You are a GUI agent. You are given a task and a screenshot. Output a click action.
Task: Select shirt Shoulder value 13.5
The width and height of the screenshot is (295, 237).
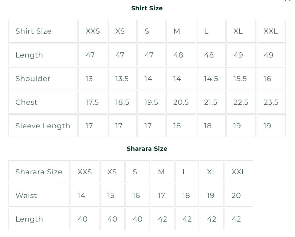(122, 78)
